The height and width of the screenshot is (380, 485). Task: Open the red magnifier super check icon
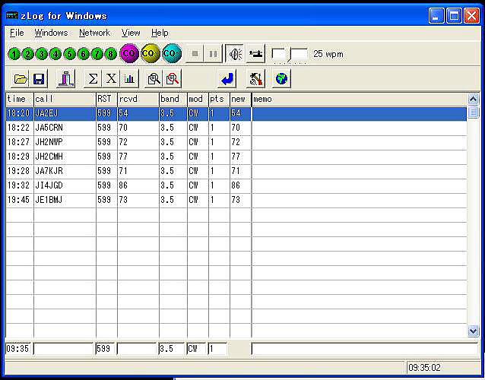[173, 79]
